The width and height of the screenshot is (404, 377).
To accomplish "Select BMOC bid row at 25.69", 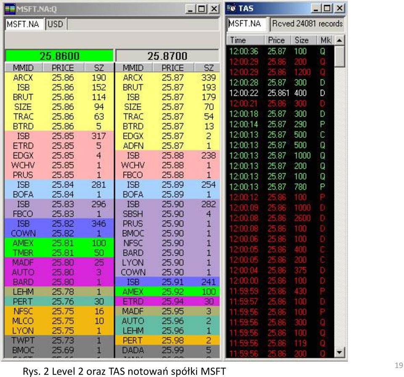I will [x=59, y=350].
